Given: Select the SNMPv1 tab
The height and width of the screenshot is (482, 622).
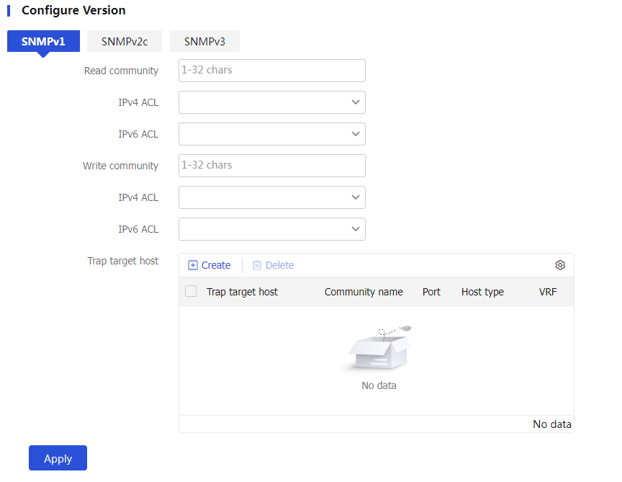Looking at the screenshot, I should point(43,41).
